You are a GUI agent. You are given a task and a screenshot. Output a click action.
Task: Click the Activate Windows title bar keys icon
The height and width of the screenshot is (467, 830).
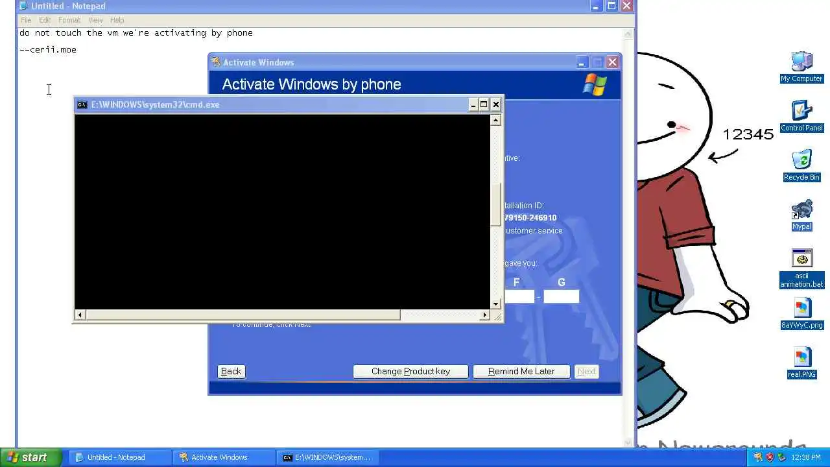point(216,62)
